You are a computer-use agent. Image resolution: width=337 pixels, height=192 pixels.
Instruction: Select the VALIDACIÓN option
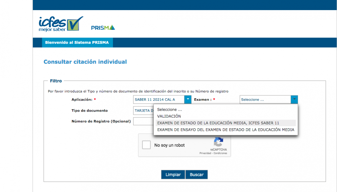[x=169, y=116]
